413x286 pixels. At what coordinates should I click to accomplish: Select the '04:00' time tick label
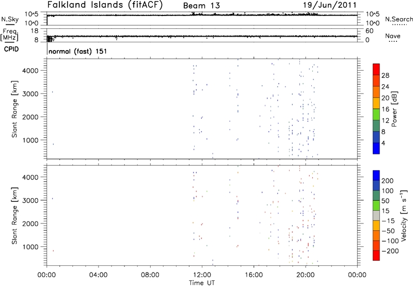click(x=98, y=275)
